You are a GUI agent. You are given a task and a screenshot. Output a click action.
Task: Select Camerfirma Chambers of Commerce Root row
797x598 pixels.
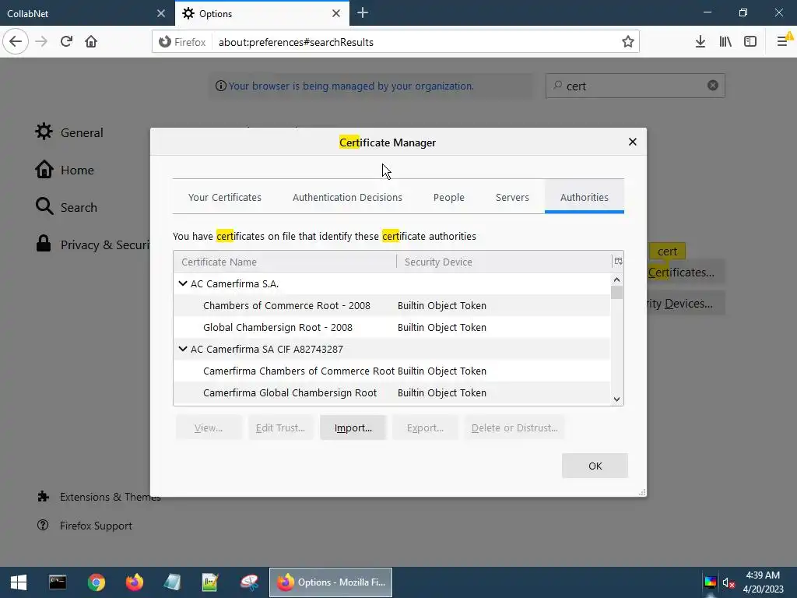coord(392,371)
